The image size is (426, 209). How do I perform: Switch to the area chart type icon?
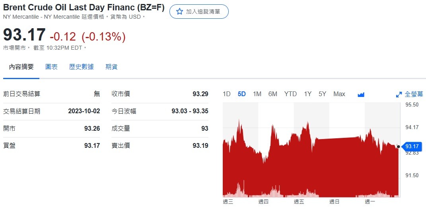pyautogui.click(x=361, y=95)
